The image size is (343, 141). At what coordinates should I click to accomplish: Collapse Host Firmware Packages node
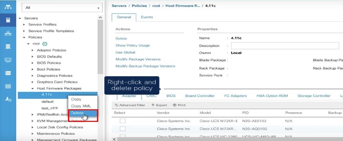pyautogui.click(x=32, y=89)
